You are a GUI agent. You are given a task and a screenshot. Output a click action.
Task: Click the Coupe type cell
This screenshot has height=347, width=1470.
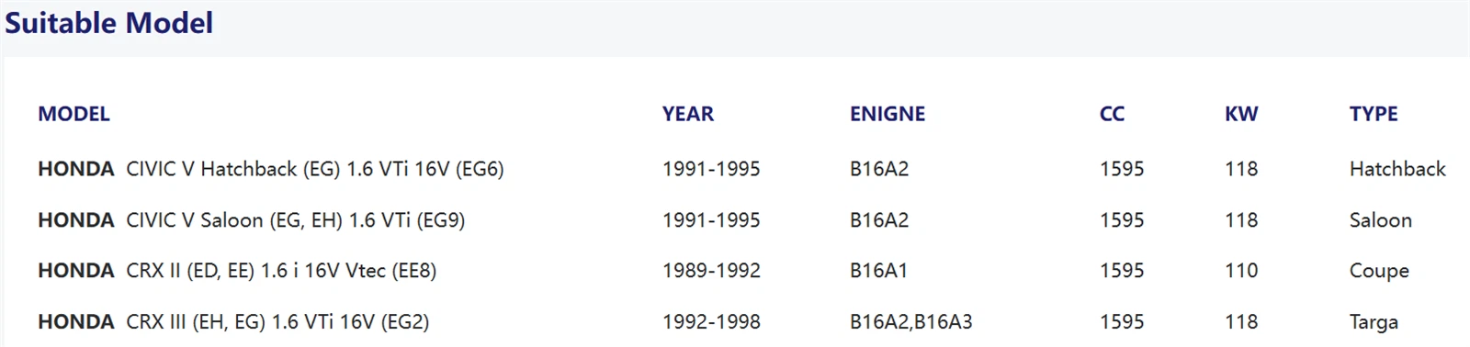tap(1379, 271)
